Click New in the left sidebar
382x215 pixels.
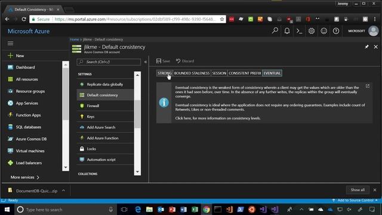(x=16, y=56)
